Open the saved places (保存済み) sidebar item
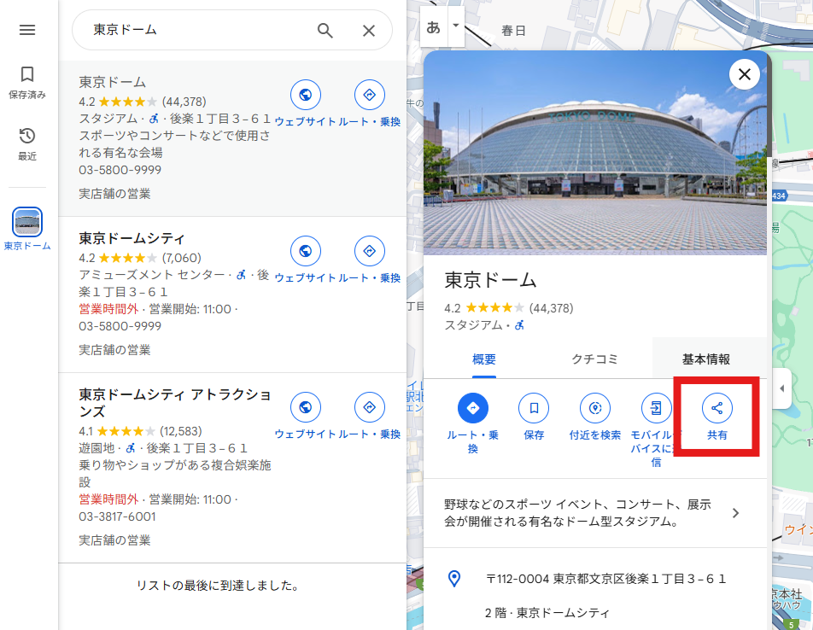Image resolution: width=813 pixels, height=630 pixels. pyautogui.click(x=27, y=82)
